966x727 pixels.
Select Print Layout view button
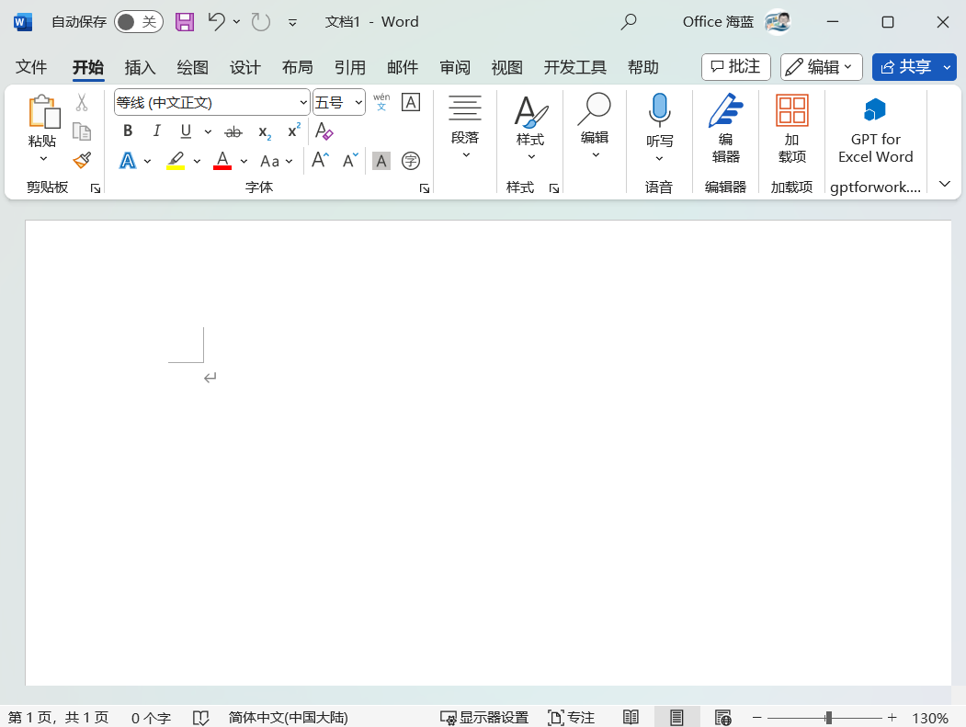(x=676, y=717)
